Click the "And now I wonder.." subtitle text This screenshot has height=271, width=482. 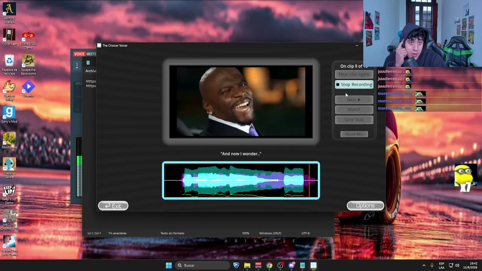click(241, 154)
